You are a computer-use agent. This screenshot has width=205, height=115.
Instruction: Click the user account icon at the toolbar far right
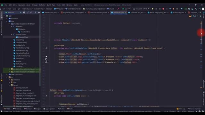pos(203,9)
